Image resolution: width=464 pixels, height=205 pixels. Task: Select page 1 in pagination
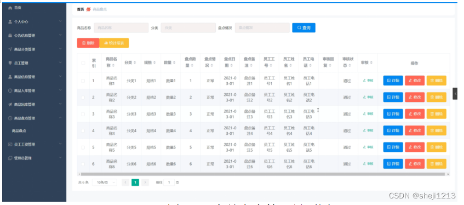tap(135, 183)
